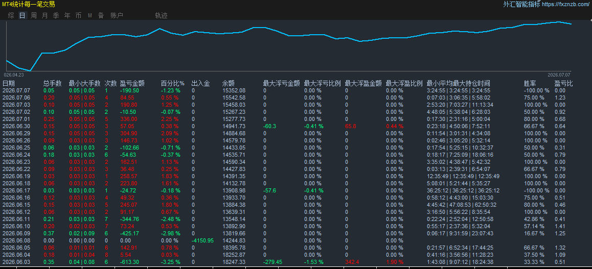Viewport: 592px width, 269px height.
Task: Click the 盈亏金额 column header
Action: 132,83
